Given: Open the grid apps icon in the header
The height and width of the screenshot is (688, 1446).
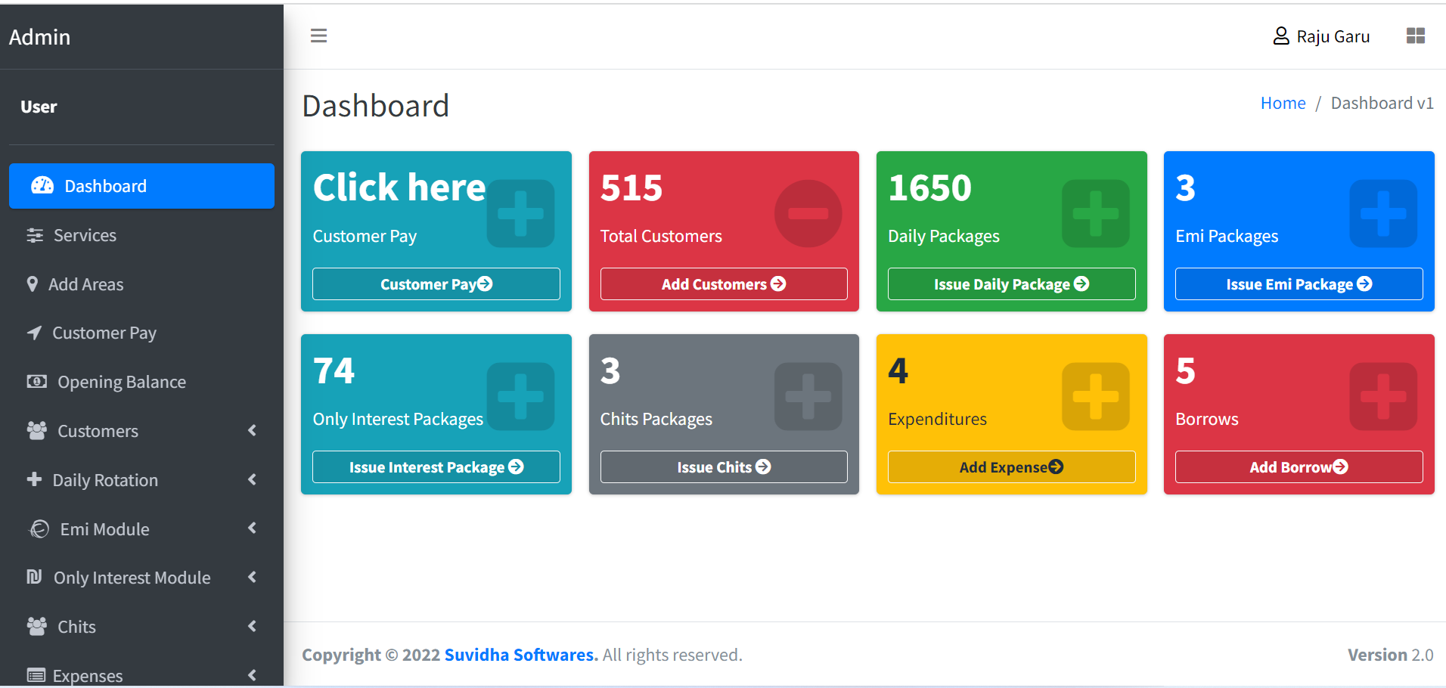Looking at the screenshot, I should (x=1415, y=36).
